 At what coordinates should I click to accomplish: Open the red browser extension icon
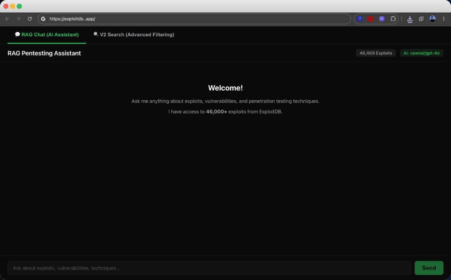(371, 19)
